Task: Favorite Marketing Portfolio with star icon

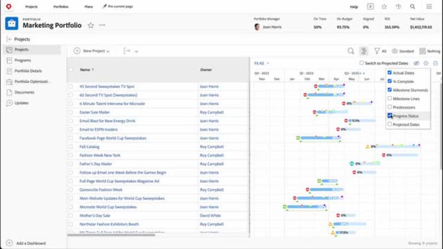Action: (x=91, y=25)
